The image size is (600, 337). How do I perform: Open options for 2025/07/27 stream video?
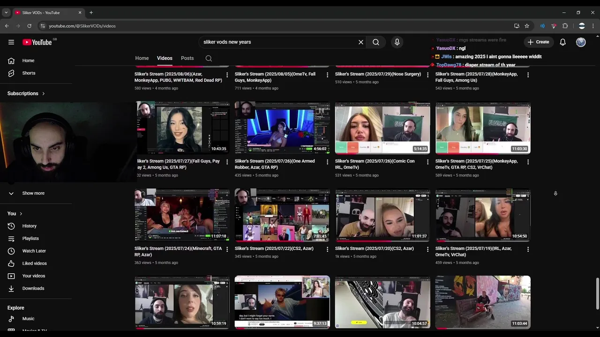point(227,162)
